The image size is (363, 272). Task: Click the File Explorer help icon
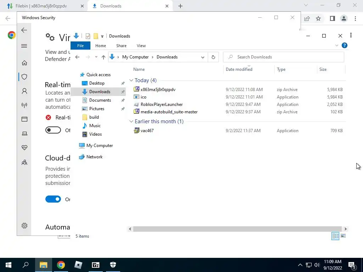click(x=344, y=45)
